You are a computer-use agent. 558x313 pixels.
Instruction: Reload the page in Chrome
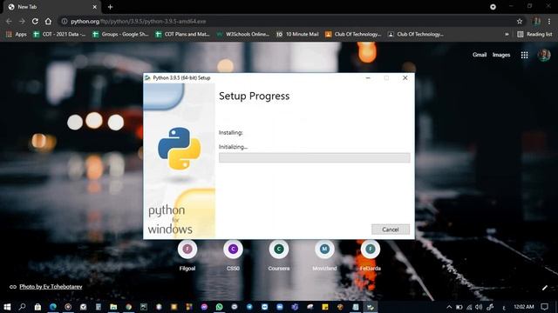pyautogui.click(x=35, y=21)
